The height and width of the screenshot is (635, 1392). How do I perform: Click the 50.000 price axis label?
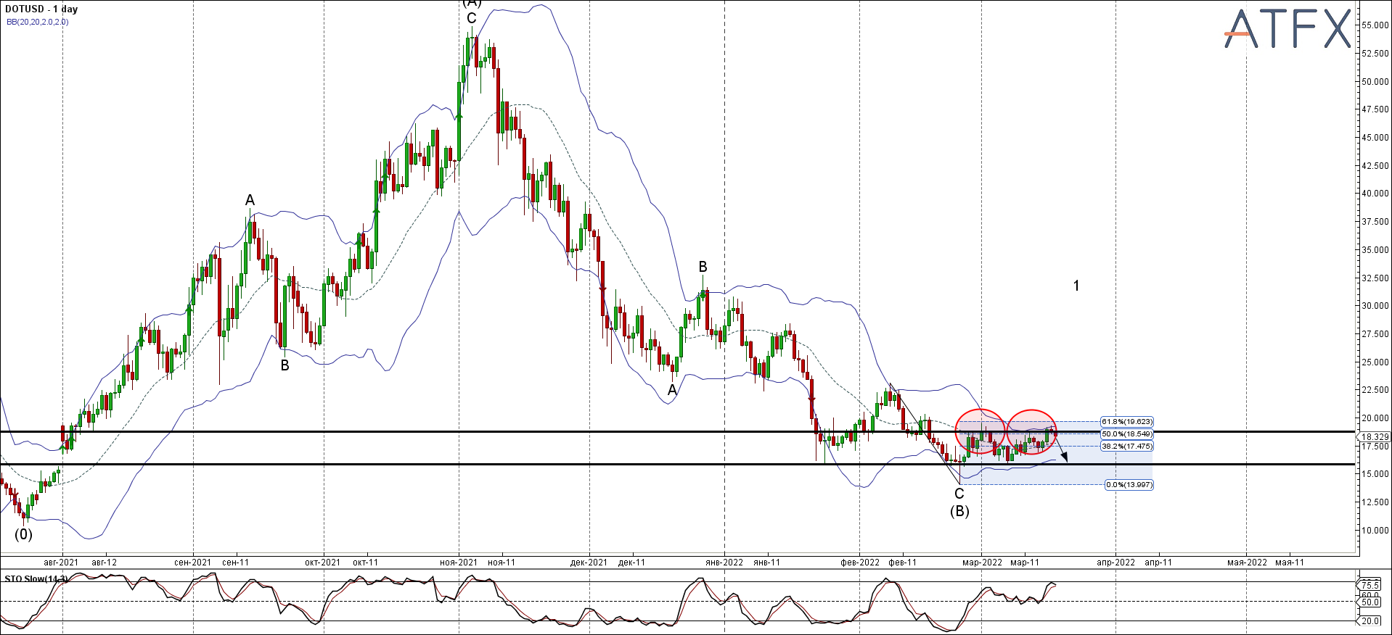[1375, 81]
